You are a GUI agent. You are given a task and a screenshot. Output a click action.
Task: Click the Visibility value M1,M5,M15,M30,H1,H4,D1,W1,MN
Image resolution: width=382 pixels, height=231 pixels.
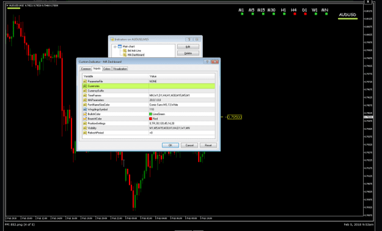coord(169,128)
